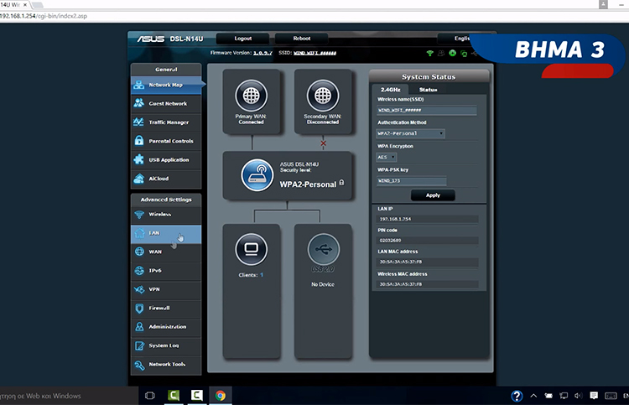Open the Network Map page
This screenshot has height=405, width=629.
pyautogui.click(x=166, y=85)
